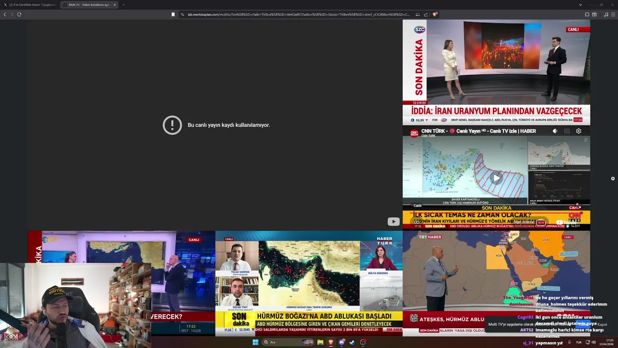Viewport: 618px width, 348px height.
Task: Open OBS Studio from taskbar
Action: pos(363,342)
